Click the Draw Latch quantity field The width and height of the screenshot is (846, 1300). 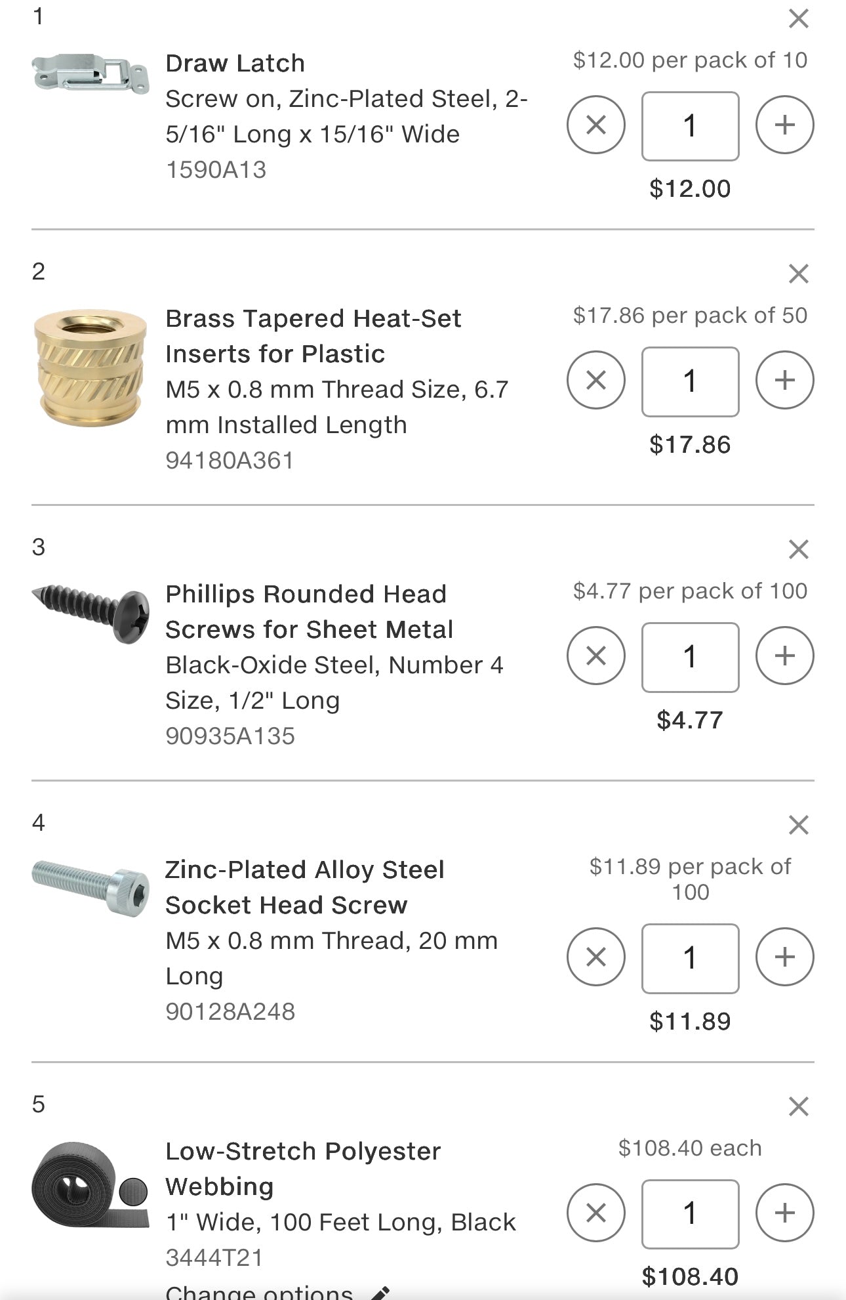(x=690, y=126)
